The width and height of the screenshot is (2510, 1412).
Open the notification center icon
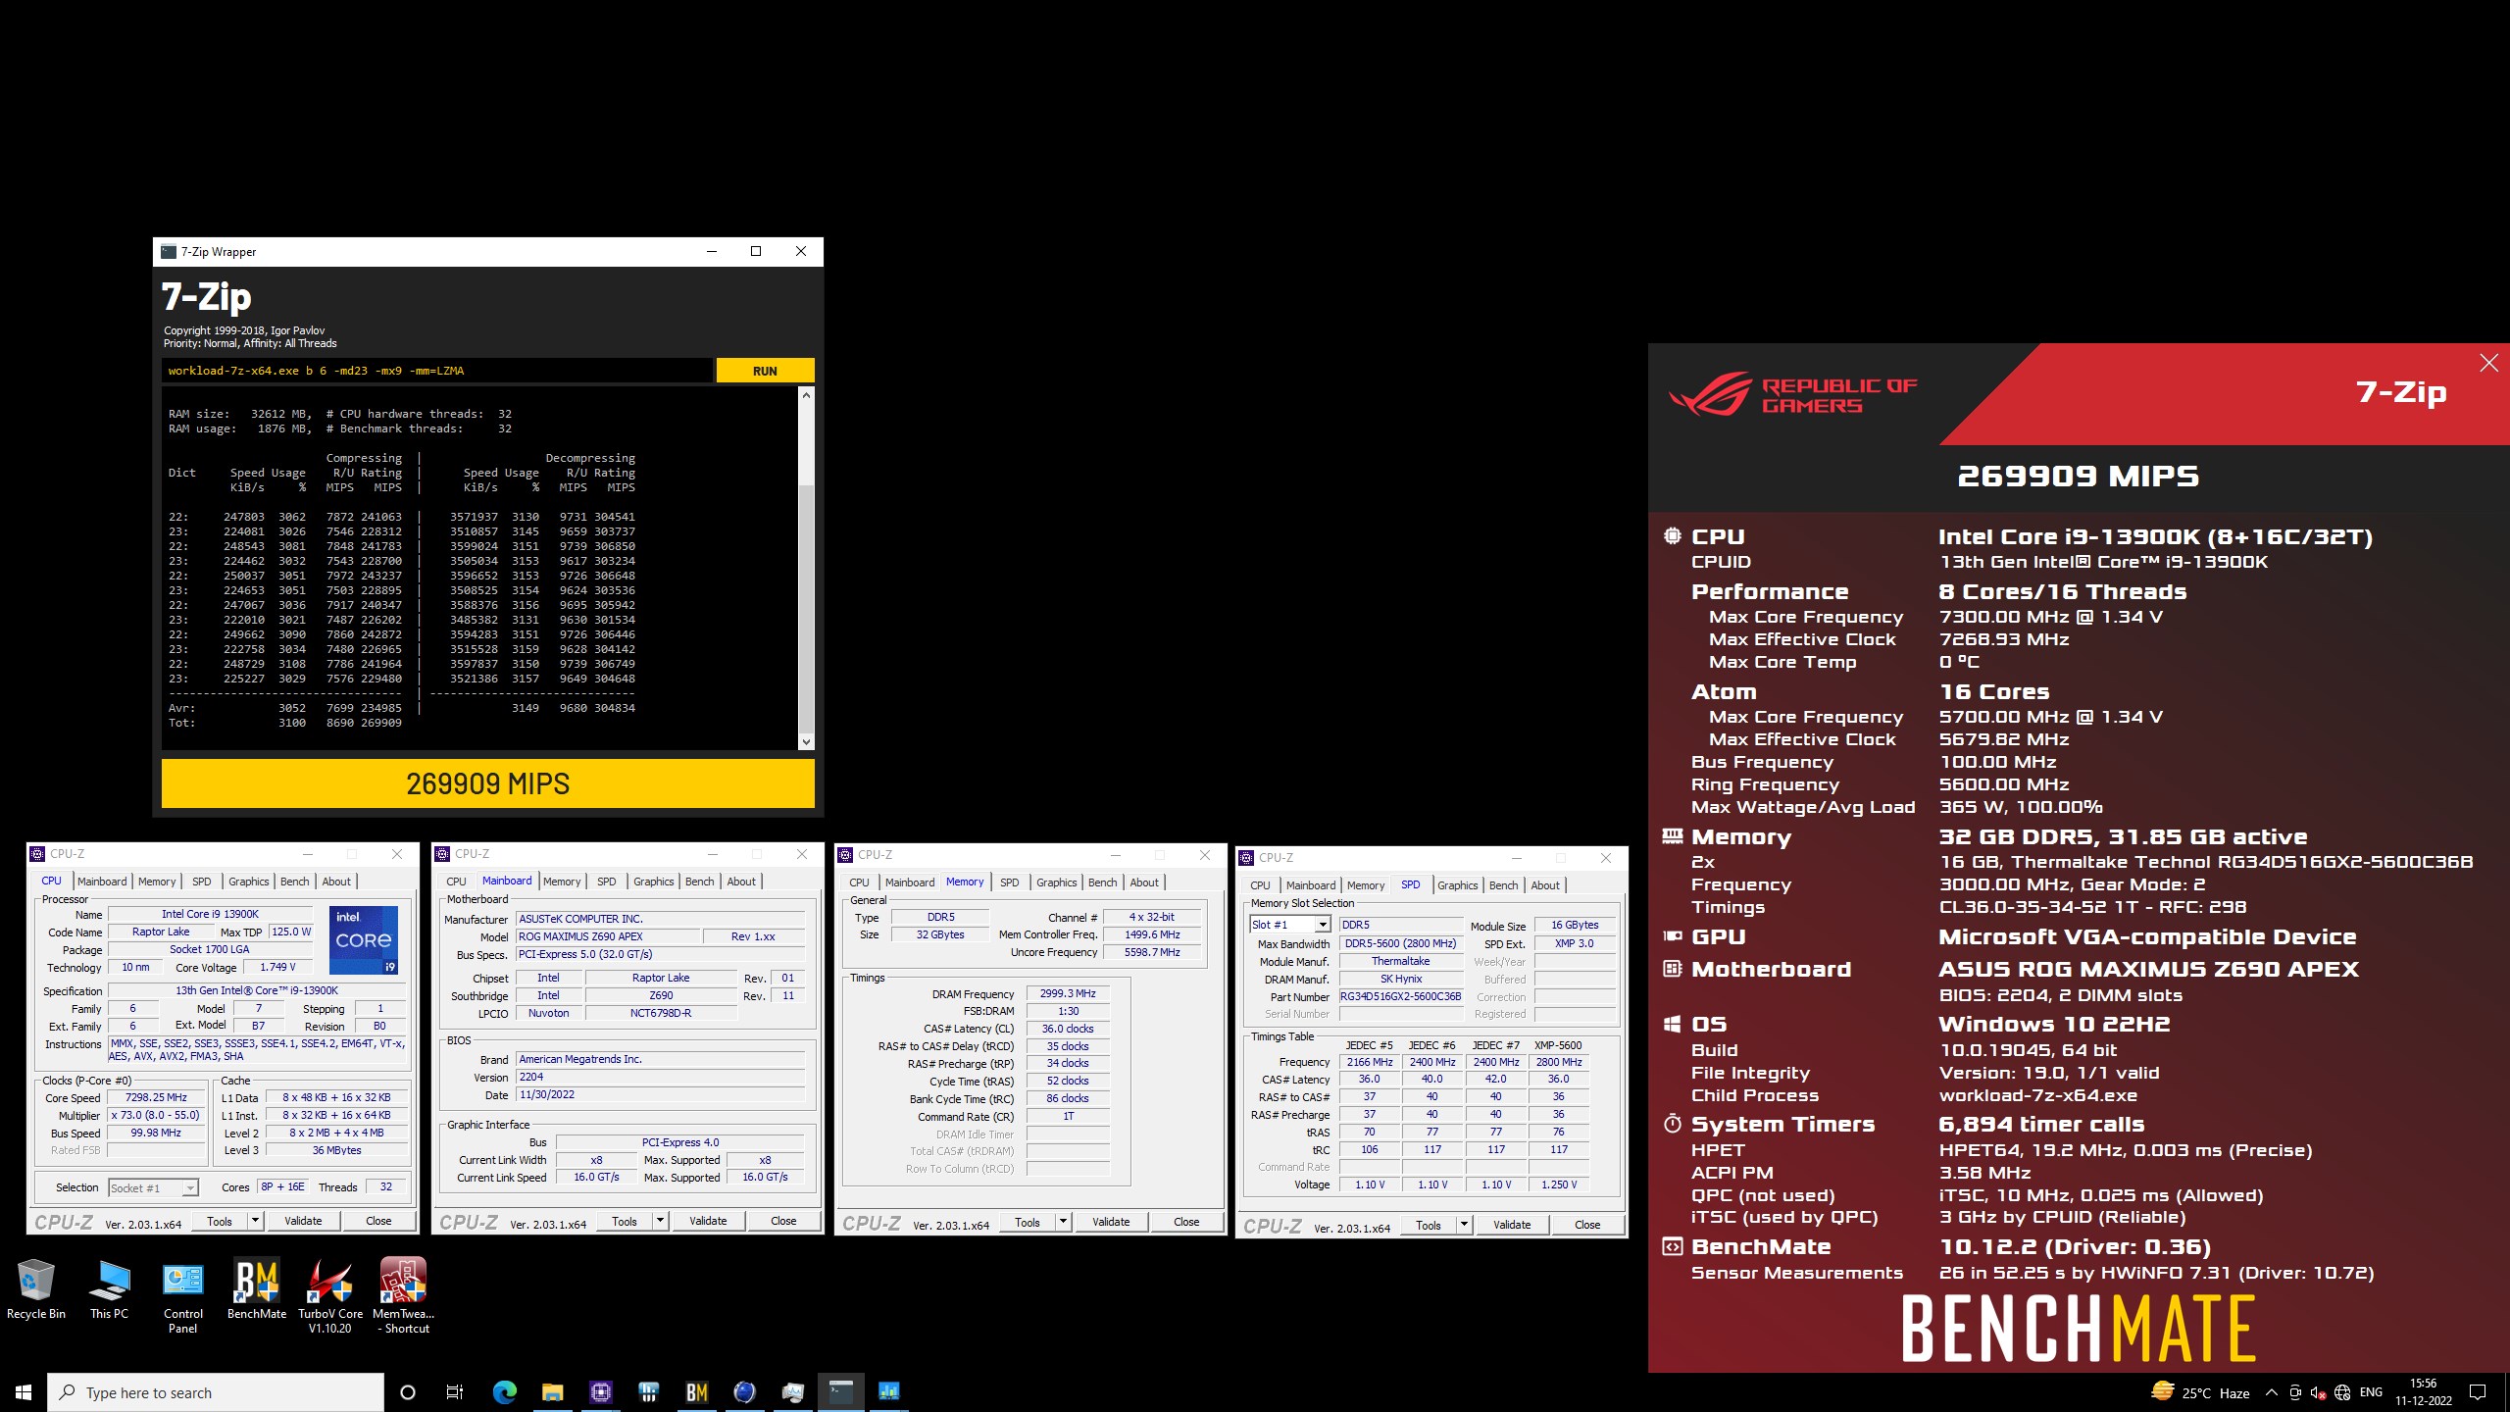pyautogui.click(x=2478, y=1392)
